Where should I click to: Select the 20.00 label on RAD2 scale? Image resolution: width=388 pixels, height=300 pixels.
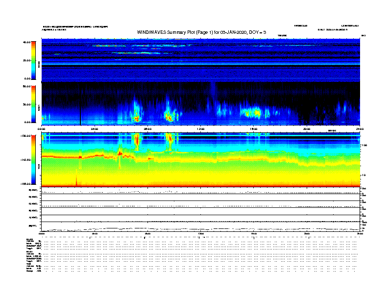[x=26, y=60]
